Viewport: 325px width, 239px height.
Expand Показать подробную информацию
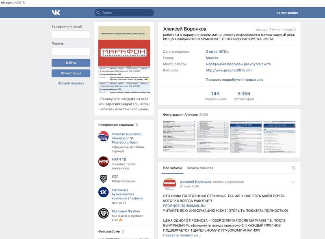[234, 80]
